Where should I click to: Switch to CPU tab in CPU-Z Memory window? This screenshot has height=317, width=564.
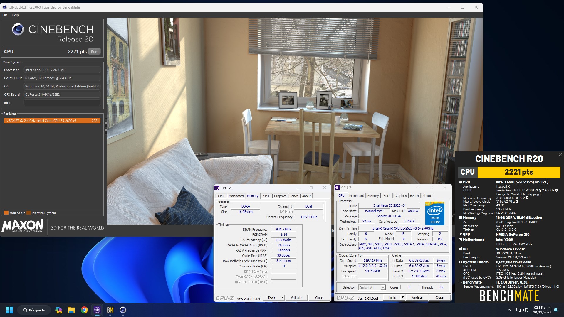pos(221,196)
